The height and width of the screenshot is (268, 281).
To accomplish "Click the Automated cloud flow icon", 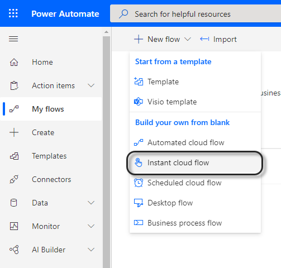I will pos(139,142).
